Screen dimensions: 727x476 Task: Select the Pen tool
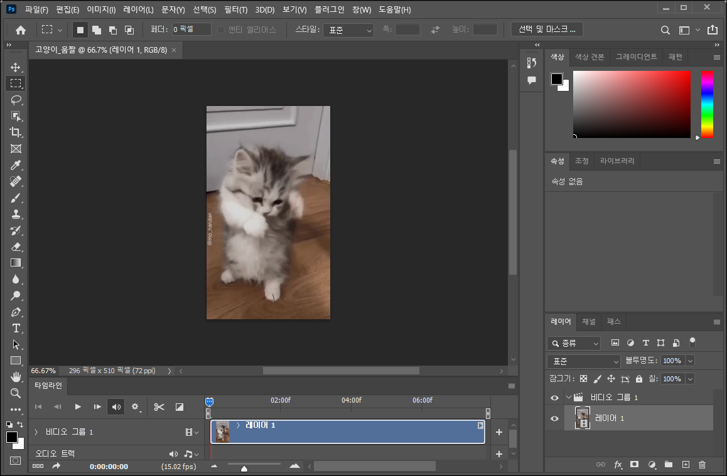(16, 312)
